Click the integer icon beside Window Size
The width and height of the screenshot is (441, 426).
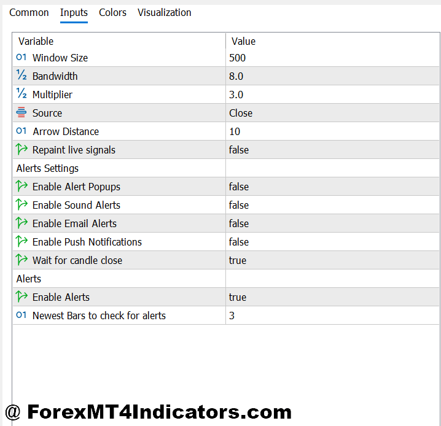click(21, 58)
